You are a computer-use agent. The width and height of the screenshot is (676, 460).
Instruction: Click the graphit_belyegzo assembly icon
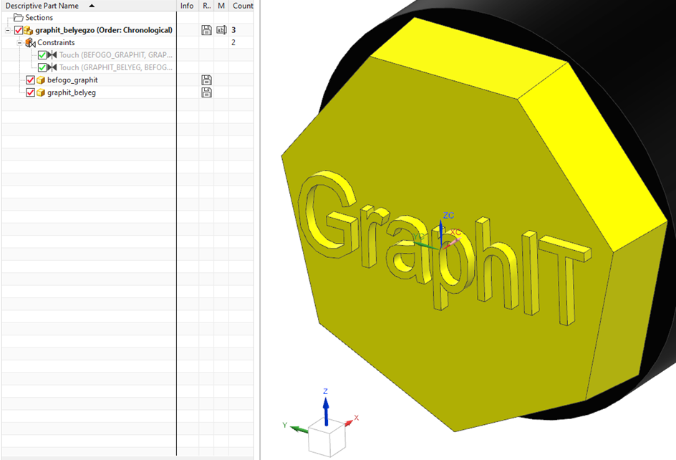pos(29,30)
